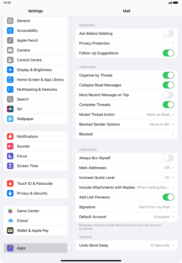Image resolution: width=182 pixels, height=263 pixels.
Task: Select the Siri icon
Action: coord(10,109)
